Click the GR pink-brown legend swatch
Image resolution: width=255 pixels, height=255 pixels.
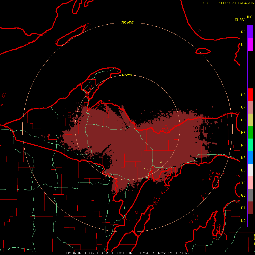pos(250,107)
